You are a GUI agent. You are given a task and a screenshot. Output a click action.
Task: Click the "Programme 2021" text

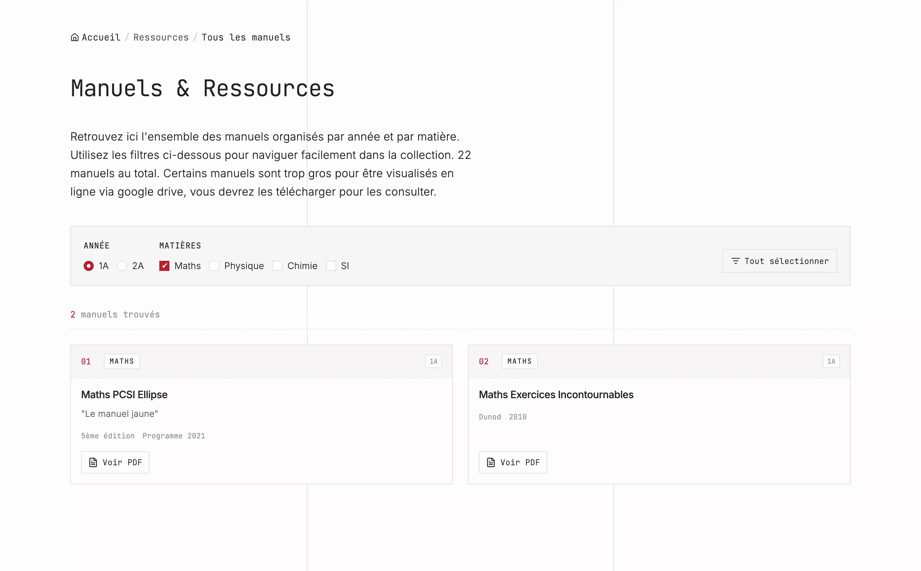pos(174,436)
